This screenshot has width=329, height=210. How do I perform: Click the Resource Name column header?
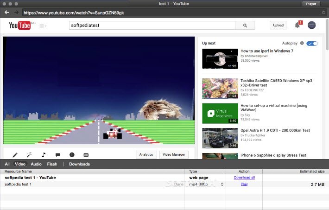click(x=92, y=172)
